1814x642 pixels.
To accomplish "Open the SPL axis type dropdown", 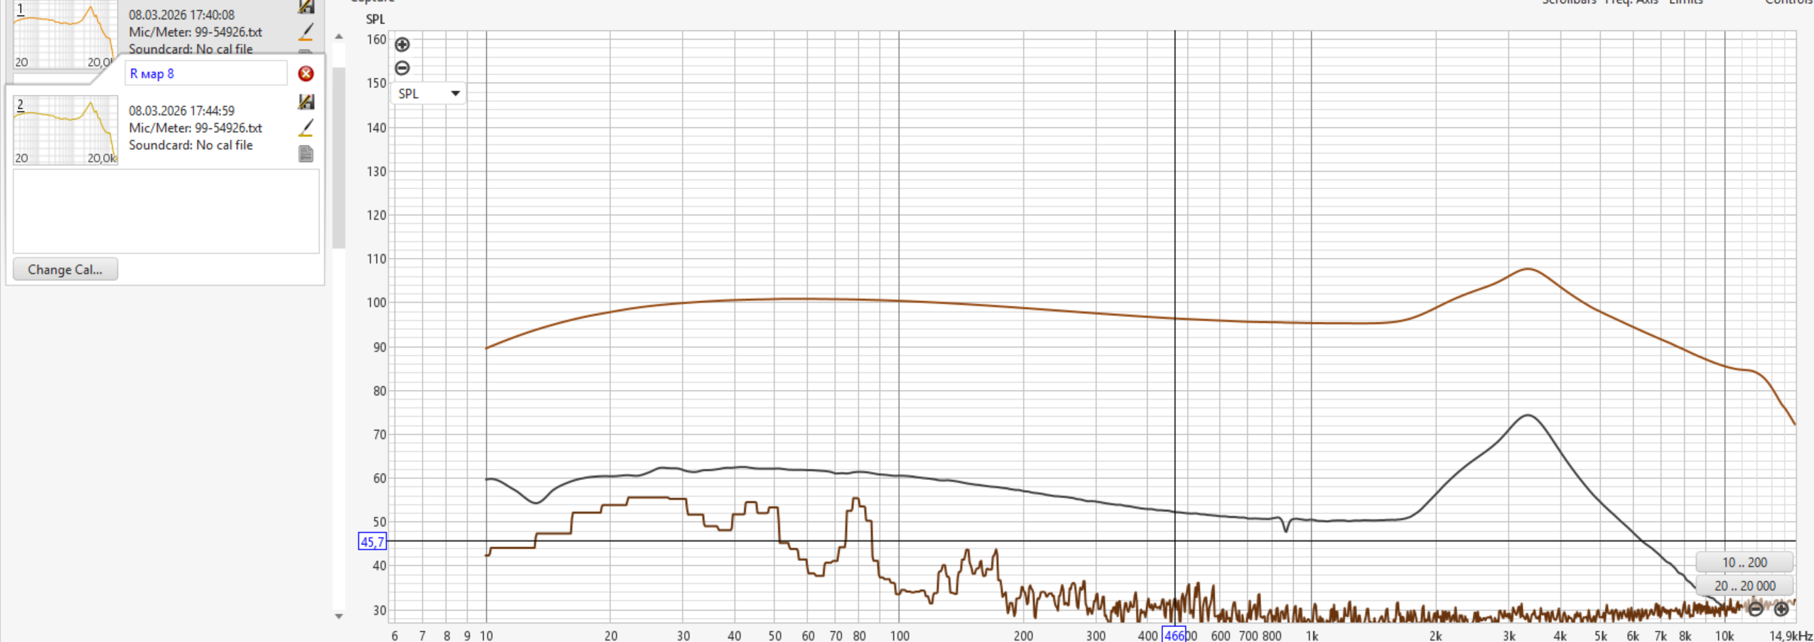I will (x=428, y=93).
